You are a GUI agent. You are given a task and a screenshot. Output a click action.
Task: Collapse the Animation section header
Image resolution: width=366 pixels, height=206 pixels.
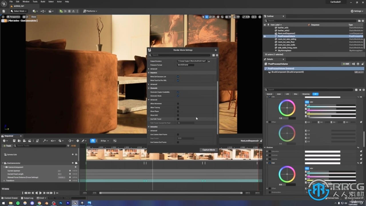point(149,127)
